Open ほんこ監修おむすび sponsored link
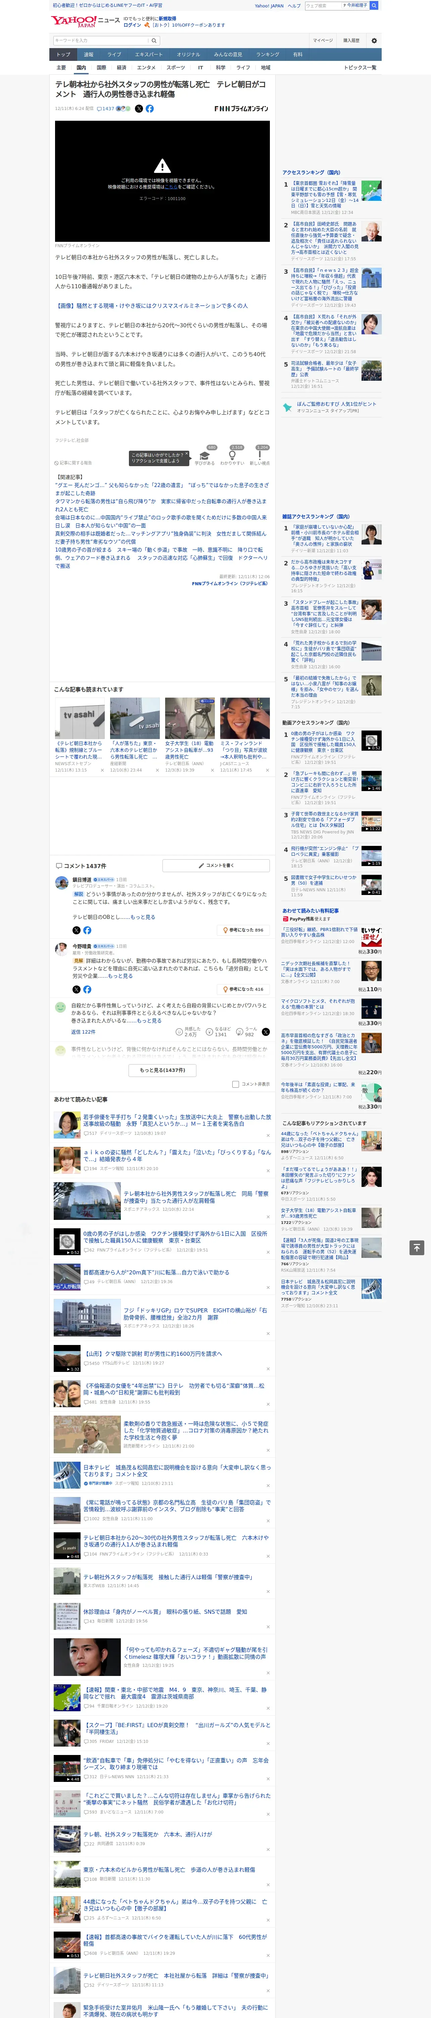 coord(336,404)
